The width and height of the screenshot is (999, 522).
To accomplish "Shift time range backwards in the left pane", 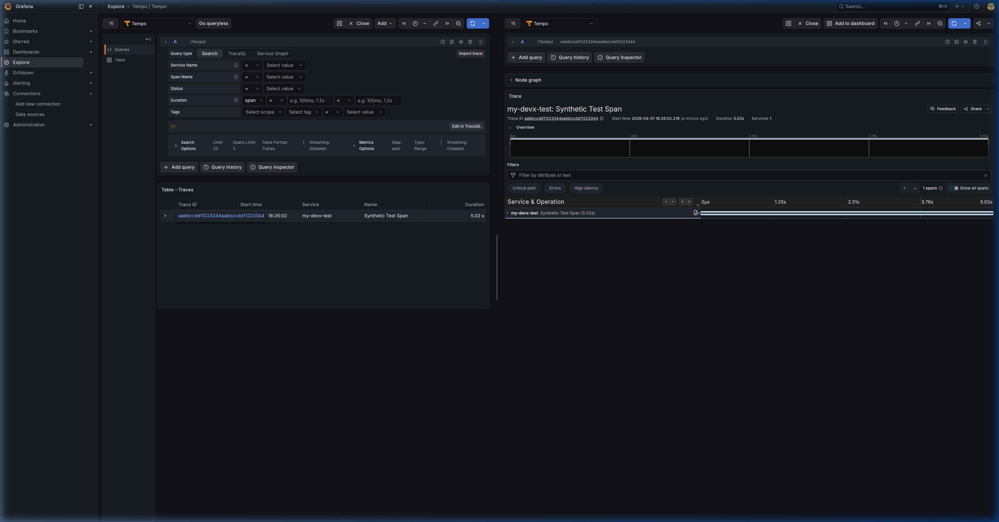I will (x=404, y=23).
